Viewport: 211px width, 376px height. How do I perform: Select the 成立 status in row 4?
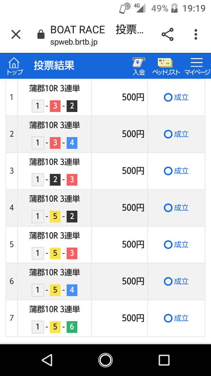(176, 208)
